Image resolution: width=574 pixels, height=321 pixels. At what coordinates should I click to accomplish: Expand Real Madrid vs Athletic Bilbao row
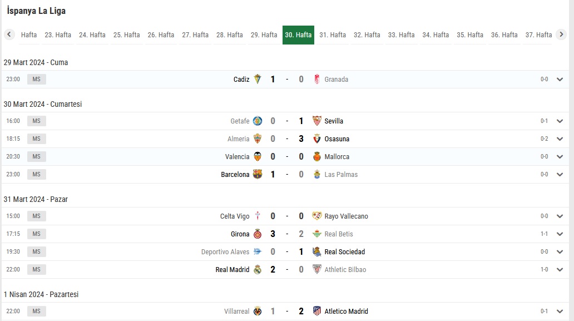click(560, 269)
